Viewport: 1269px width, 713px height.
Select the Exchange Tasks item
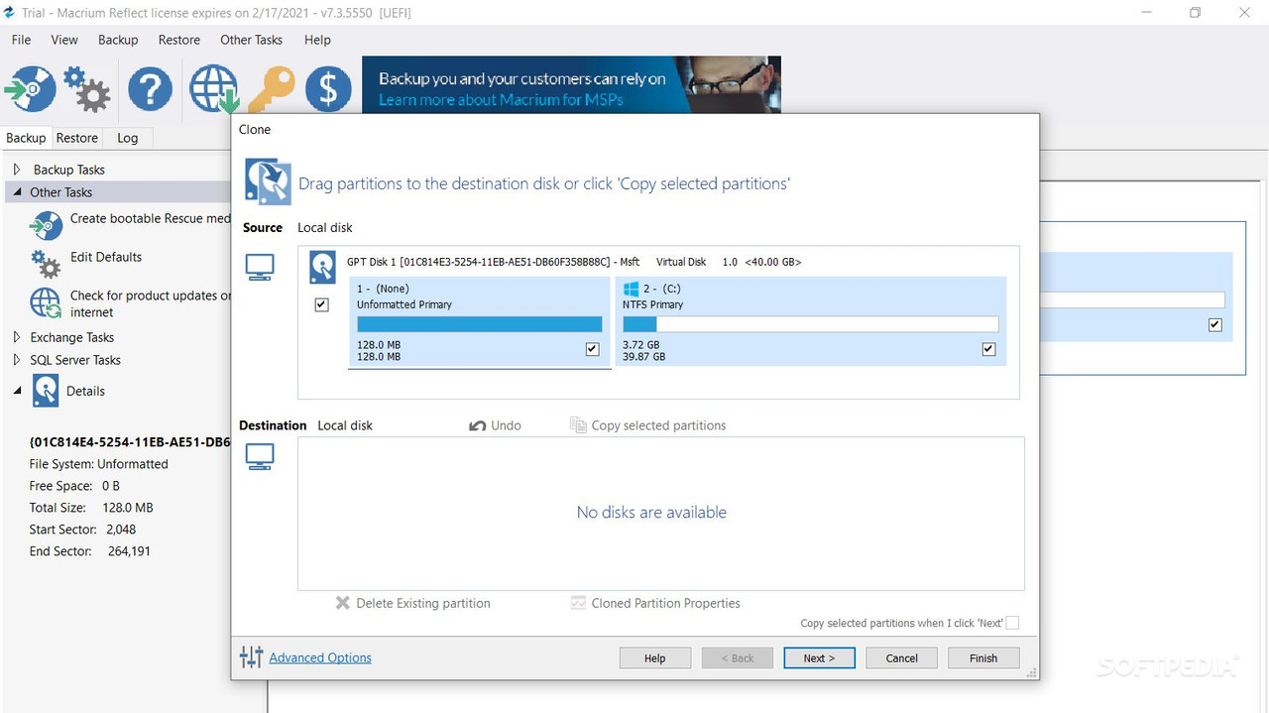coord(72,337)
